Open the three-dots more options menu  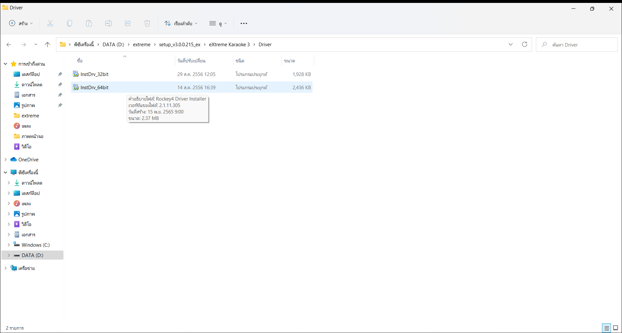pyautogui.click(x=244, y=23)
